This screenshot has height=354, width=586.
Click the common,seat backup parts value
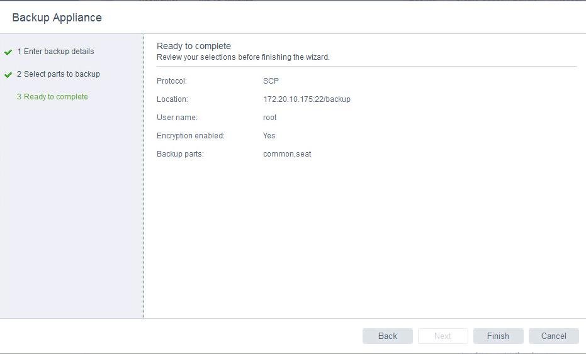click(287, 154)
